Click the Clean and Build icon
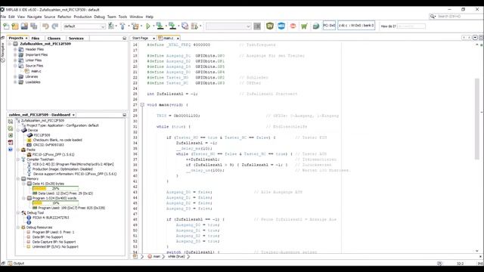Viewport: 484px width, 272px height. click(135, 26)
